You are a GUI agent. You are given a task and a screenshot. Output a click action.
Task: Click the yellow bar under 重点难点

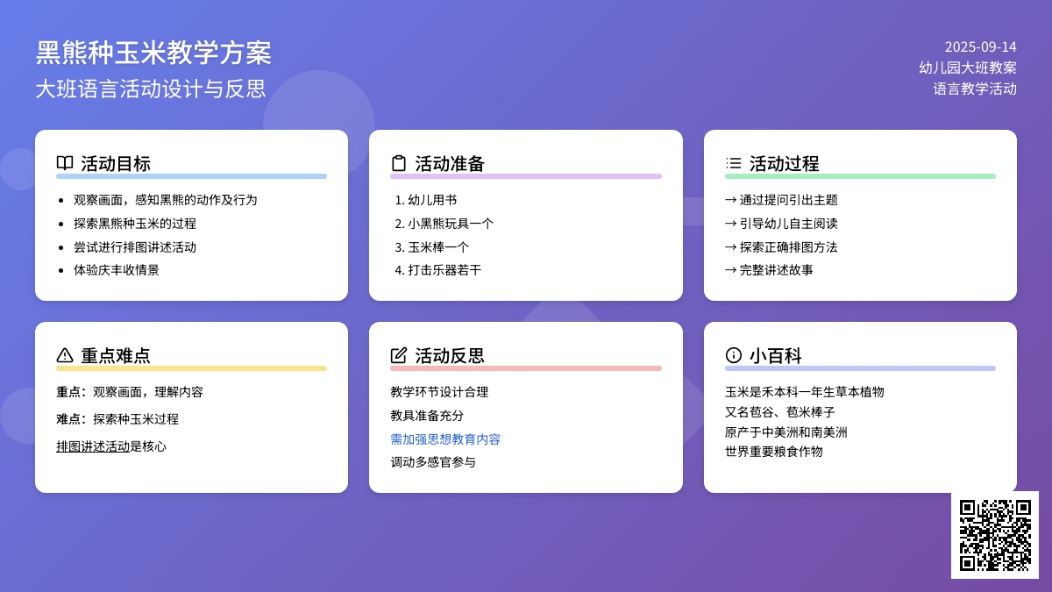point(191,368)
